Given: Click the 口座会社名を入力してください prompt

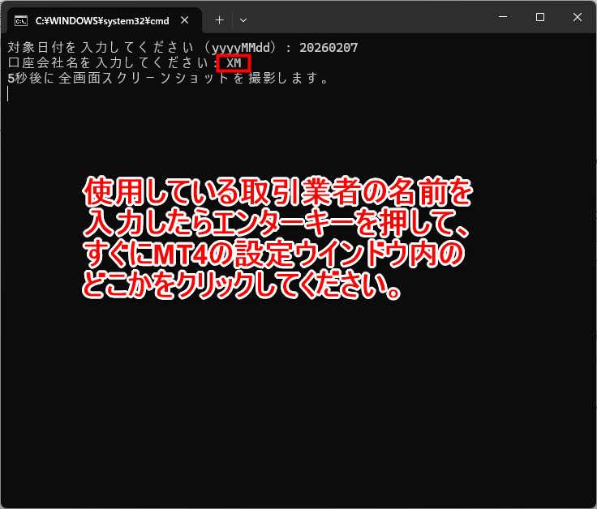Looking at the screenshot, I should 105,63.
